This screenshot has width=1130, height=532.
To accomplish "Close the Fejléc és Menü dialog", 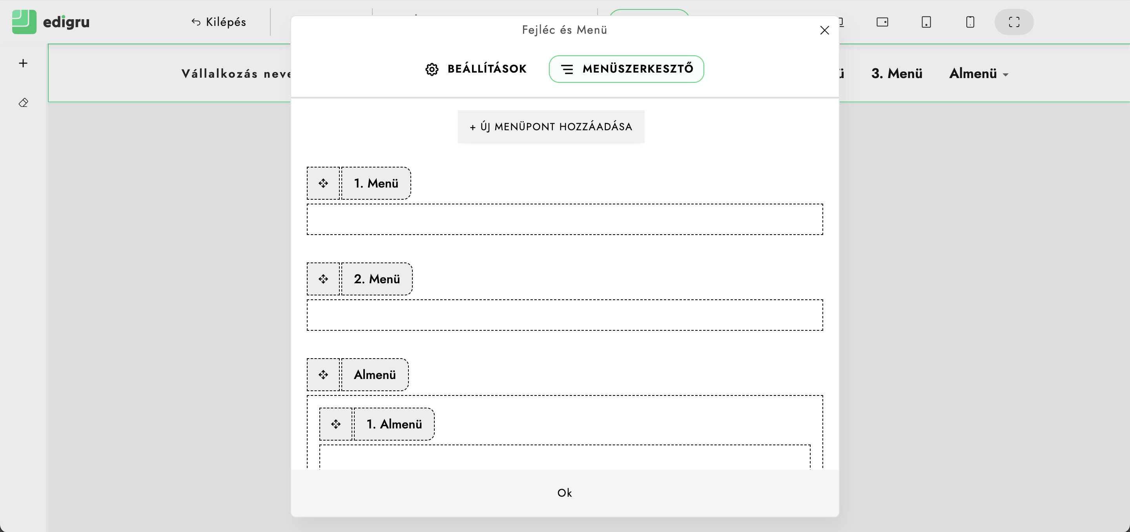I will pyautogui.click(x=824, y=30).
